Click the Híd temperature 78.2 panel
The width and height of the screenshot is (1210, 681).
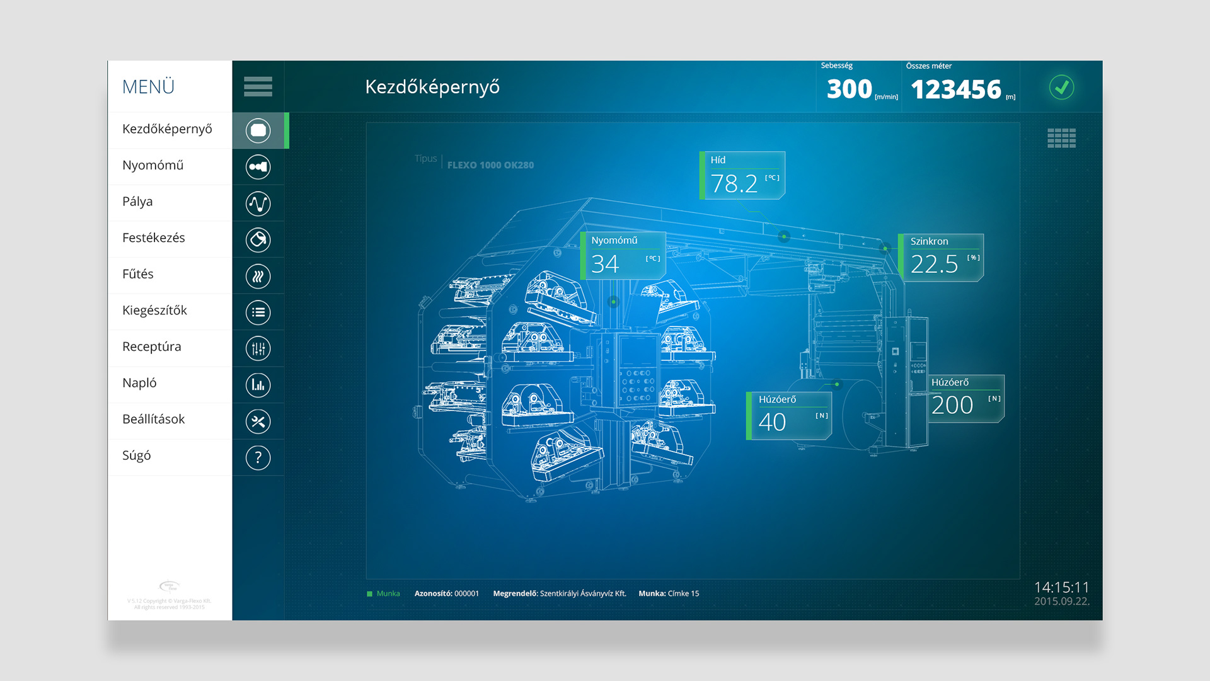tap(744, 176)
